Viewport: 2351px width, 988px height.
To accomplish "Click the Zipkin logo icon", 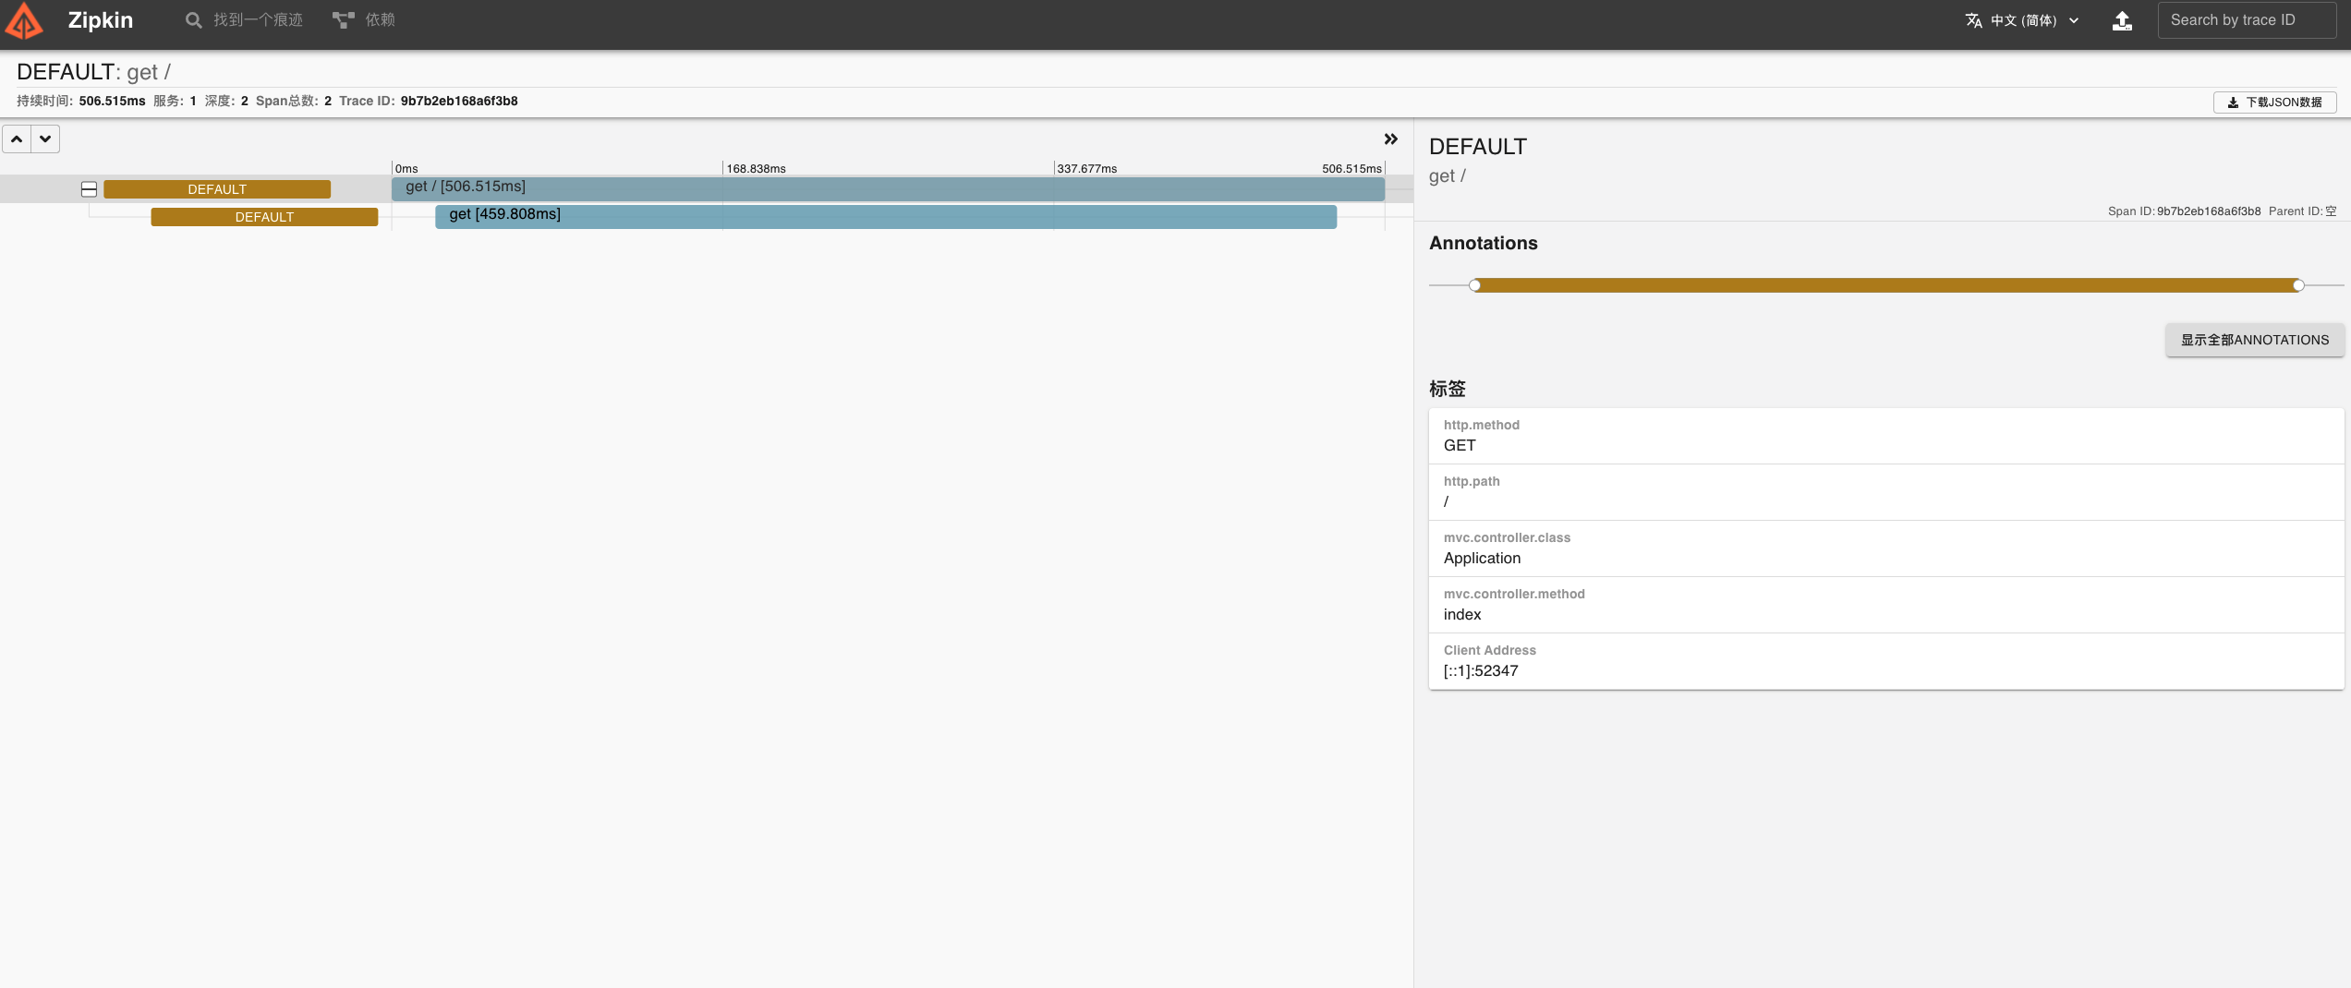I will (x=24, y=21).
